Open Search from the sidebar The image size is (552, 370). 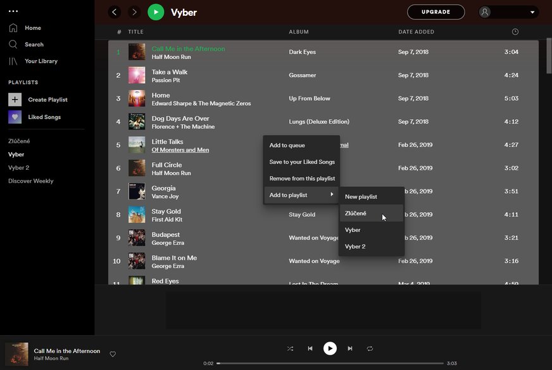tap(13, 44)
